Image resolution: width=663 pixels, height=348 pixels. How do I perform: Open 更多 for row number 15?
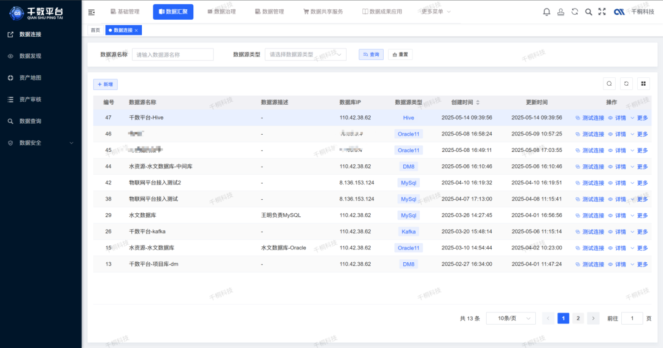click(639, 248)
